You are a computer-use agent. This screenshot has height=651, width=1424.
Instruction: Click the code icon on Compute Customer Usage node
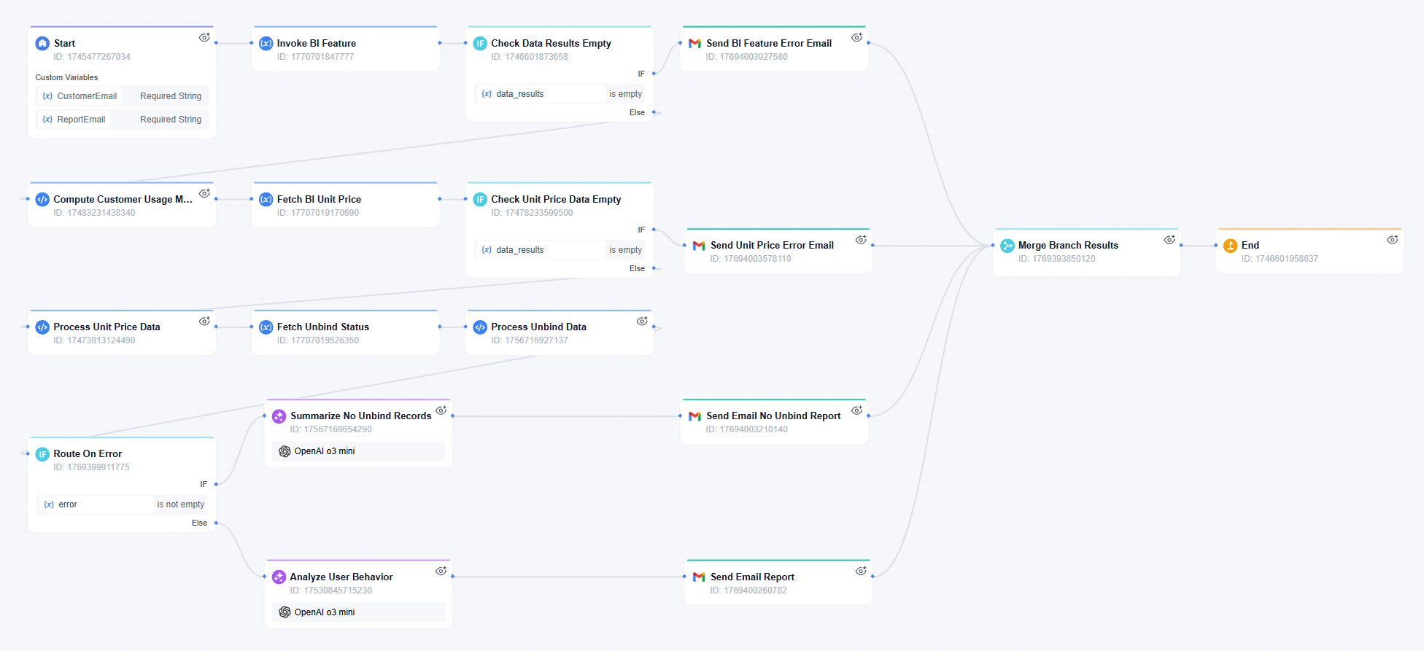[42, 200]
